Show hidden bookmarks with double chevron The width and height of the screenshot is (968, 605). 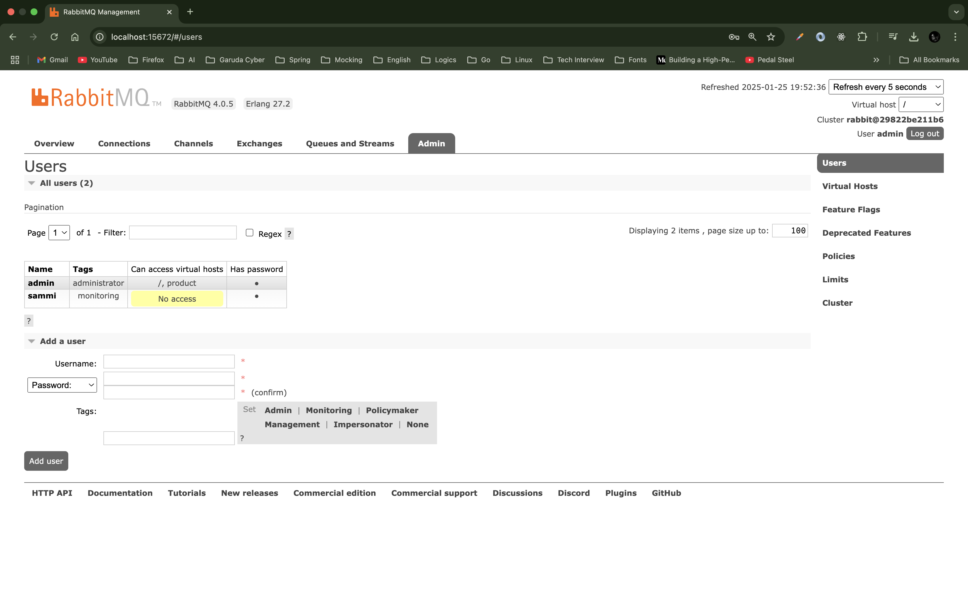pos(876,60)
